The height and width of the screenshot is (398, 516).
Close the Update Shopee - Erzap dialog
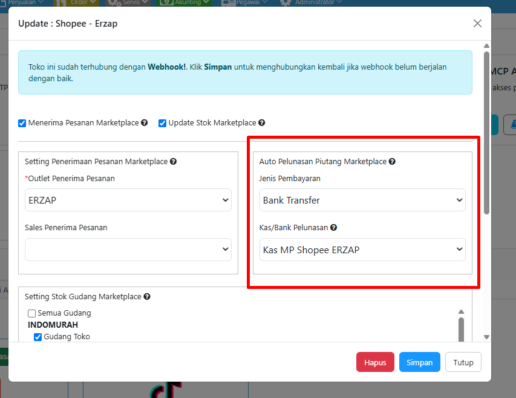coord(477,24)
